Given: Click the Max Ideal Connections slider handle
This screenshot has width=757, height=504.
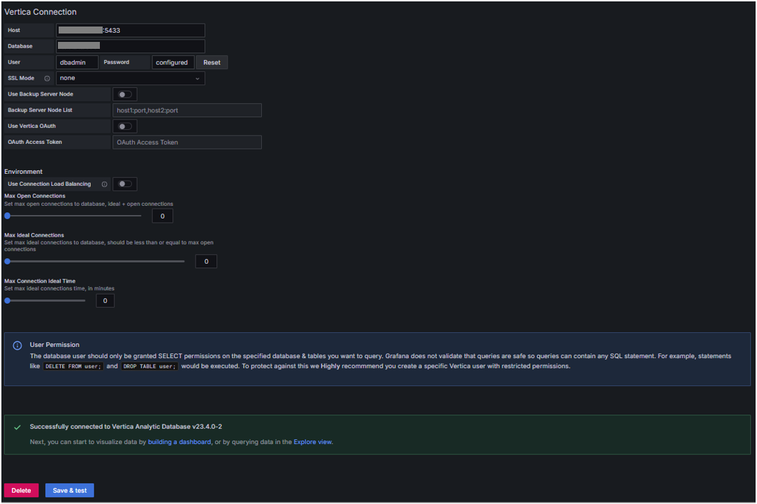Looking at the screenshot, I should coord(7,261).
